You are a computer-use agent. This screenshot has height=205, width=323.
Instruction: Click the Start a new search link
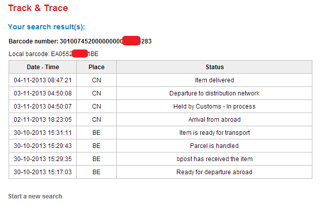[x=35, y=196]
